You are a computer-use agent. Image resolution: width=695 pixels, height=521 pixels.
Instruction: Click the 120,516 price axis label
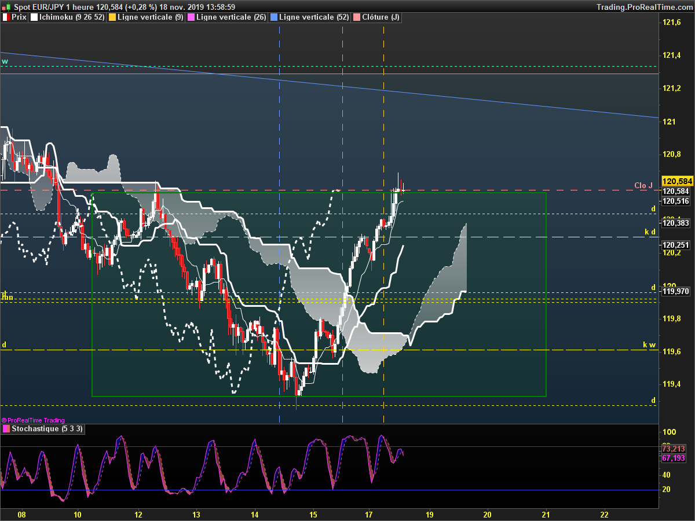[676, 201]
